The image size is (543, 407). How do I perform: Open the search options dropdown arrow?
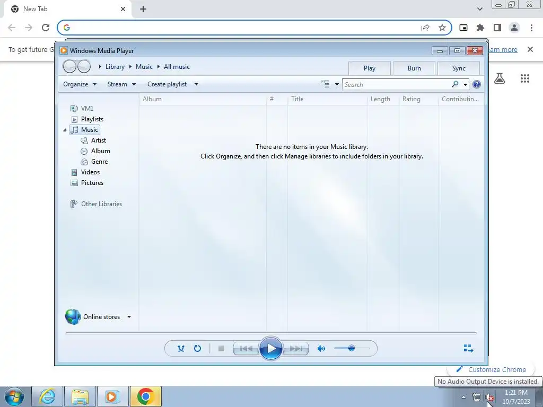(x=465, y=84)
